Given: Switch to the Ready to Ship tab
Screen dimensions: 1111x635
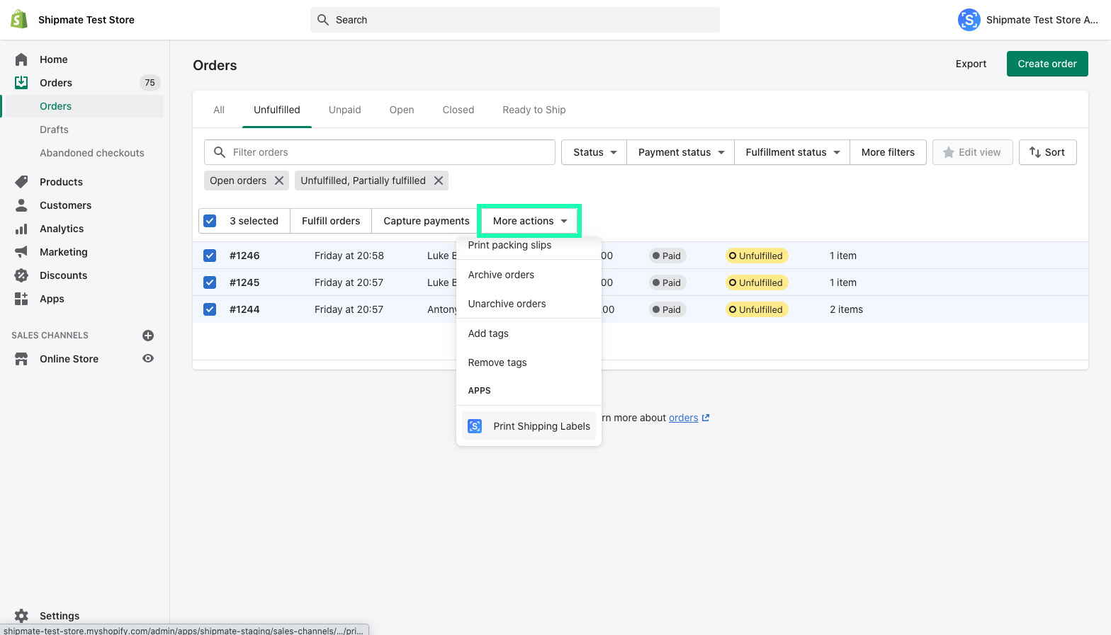Looking at the screenshot, I should point(534,110).
